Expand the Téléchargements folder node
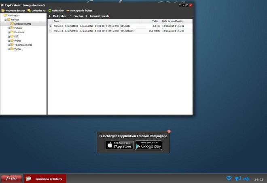 click(9, 45)
